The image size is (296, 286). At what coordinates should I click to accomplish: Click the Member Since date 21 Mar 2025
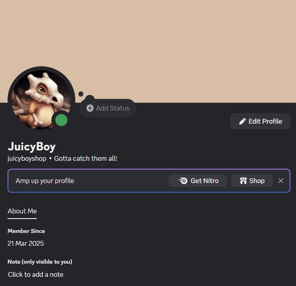(x=25, y=243)
